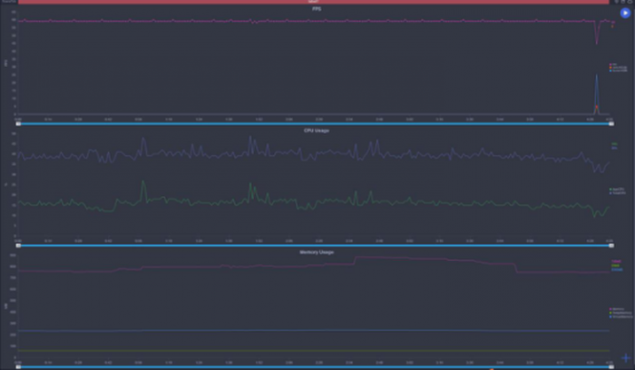Click the left handle of FPS range slider
Image resolution: width=635 pixels, height=370 pixels.
tap(18, 124)
